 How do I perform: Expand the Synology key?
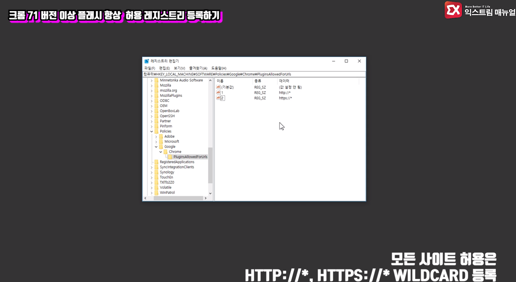(152, 172)
